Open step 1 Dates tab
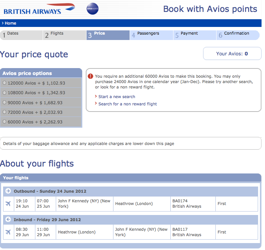Viewport: 265px width, 250px height. 21,35
